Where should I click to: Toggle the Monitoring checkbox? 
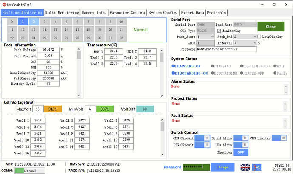coord(219,31)
